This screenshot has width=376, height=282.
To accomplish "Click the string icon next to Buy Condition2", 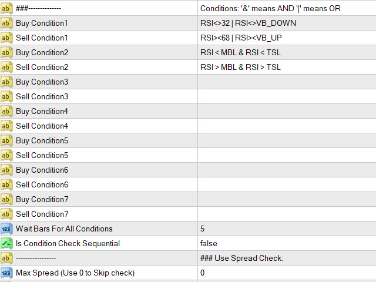I will tap(6, 52).
